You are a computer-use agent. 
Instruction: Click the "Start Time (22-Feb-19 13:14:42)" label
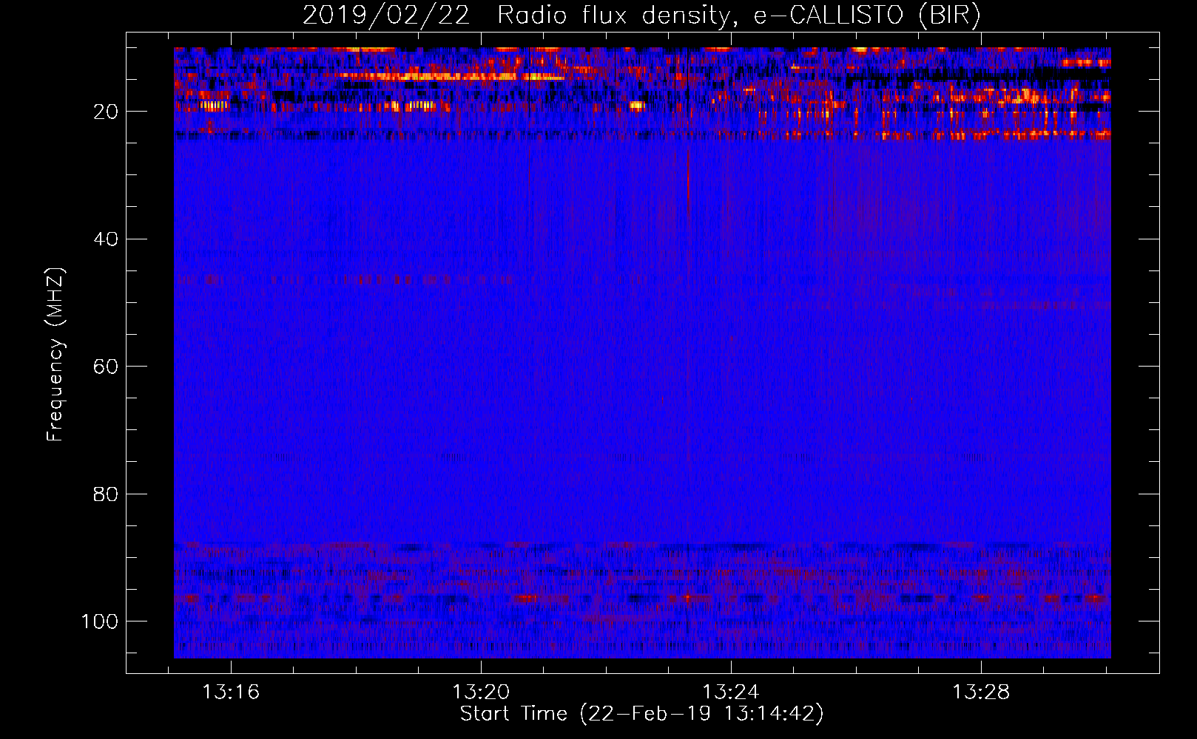[x=641, y=714]
